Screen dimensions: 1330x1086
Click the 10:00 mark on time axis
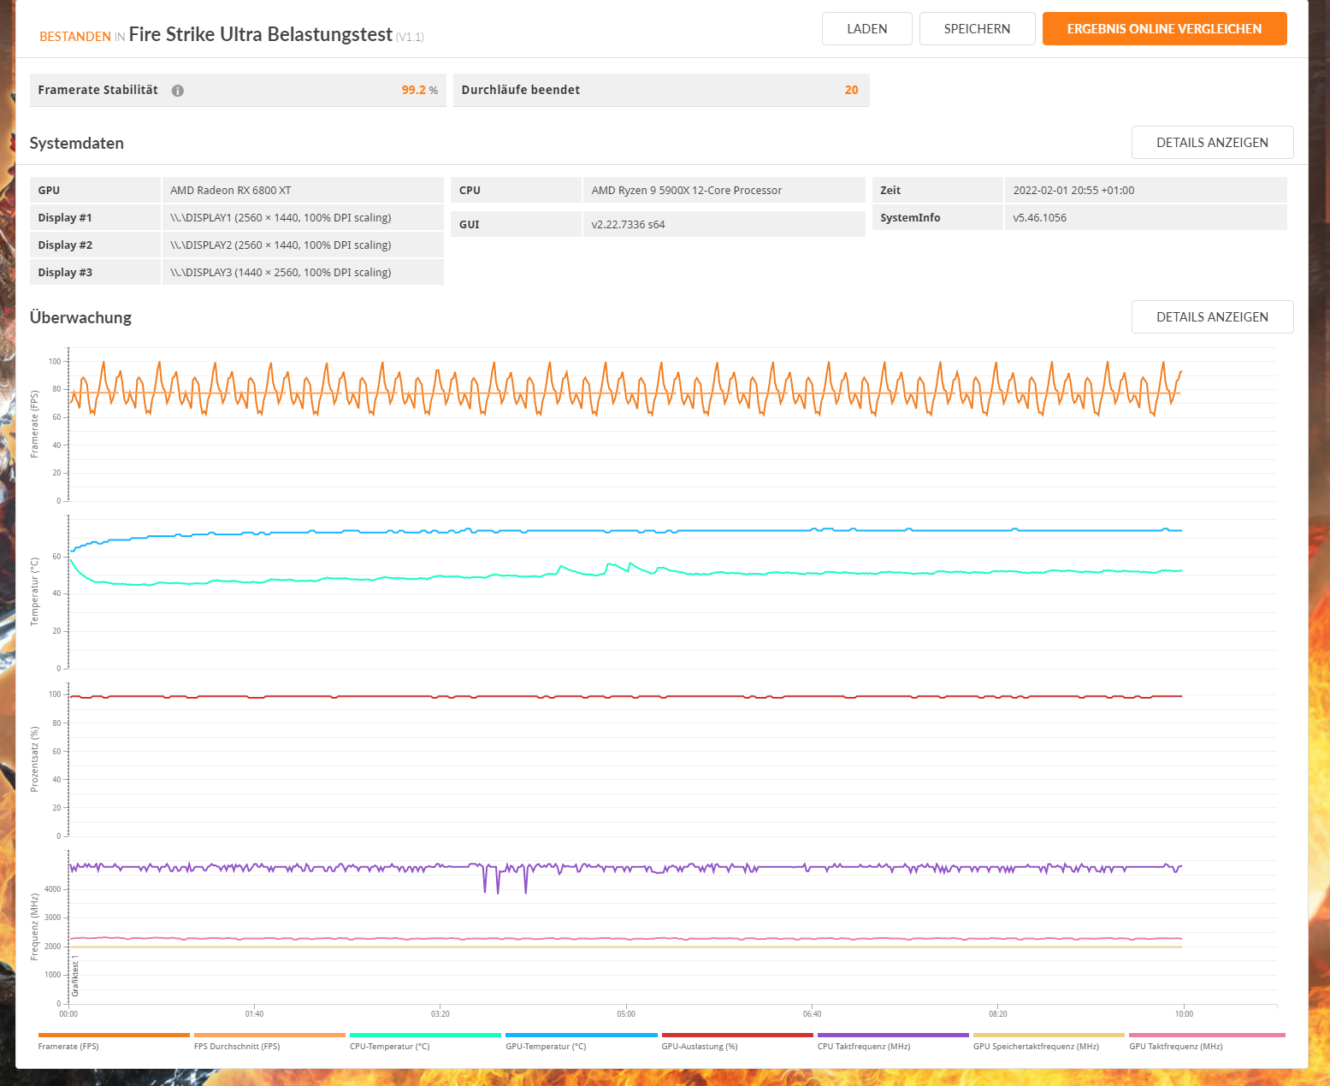(1184, 1014)
